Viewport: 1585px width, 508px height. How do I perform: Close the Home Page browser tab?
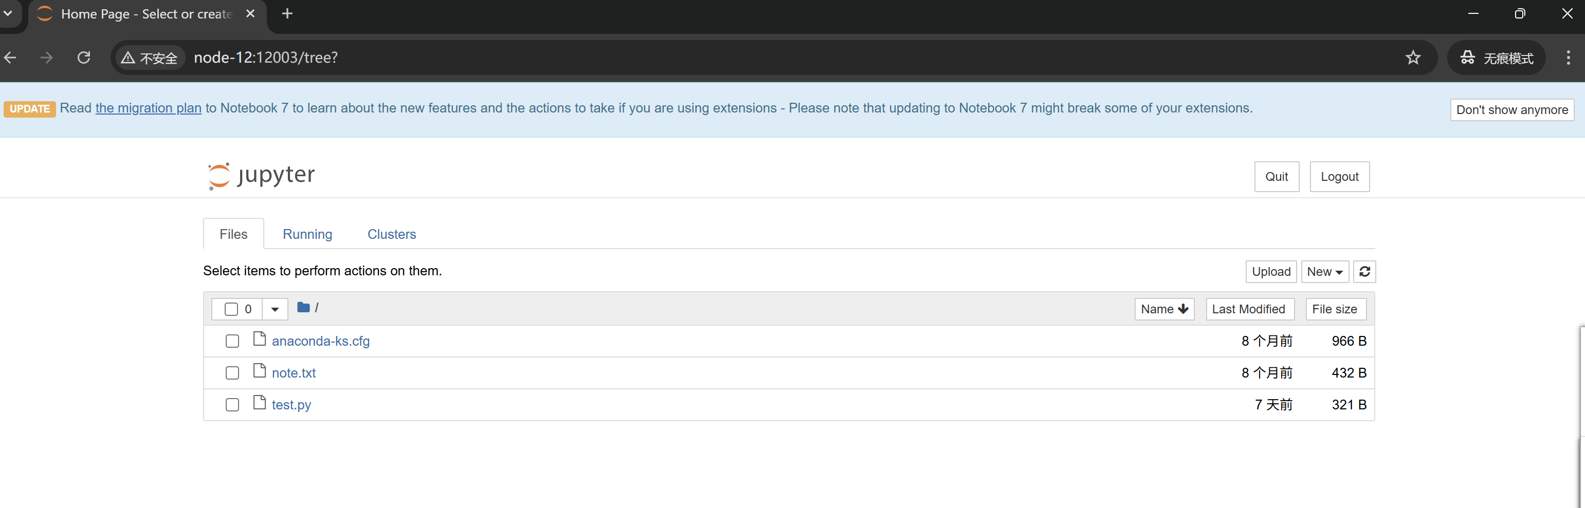tap(250, 13)
